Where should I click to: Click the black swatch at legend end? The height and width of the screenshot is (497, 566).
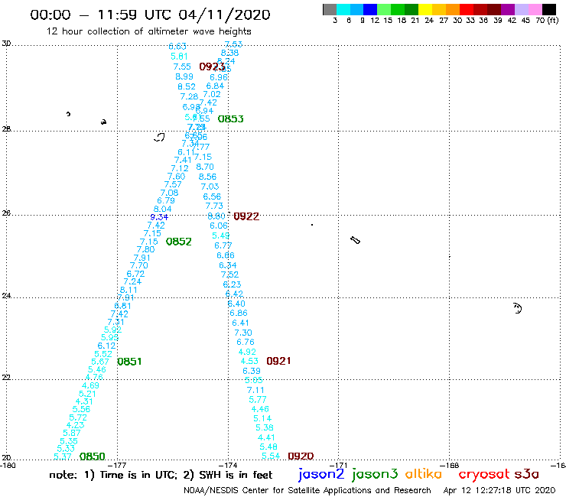(549, 9)
